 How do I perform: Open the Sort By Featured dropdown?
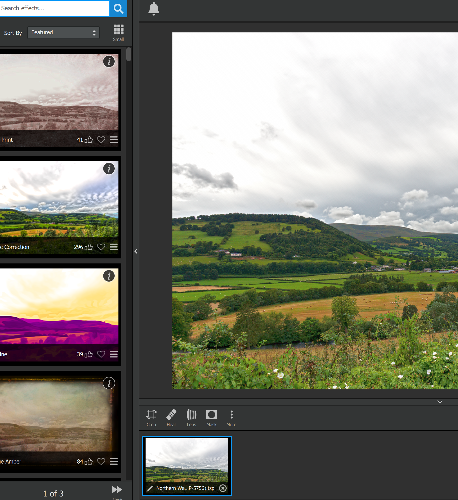tap(63, 33)
